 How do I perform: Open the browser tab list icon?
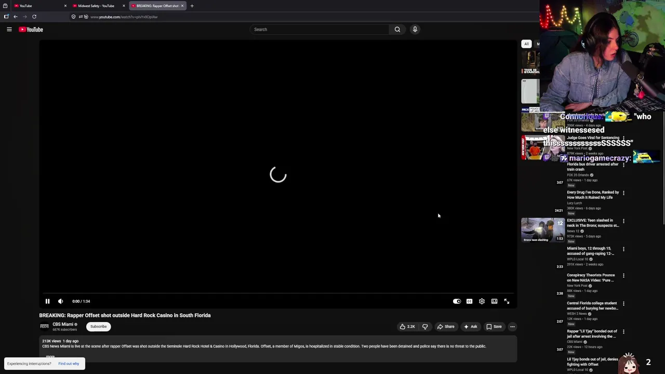(x=5, y=6)
